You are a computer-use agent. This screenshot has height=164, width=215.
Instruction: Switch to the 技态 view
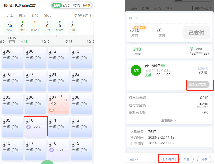(x=67, y=5)
